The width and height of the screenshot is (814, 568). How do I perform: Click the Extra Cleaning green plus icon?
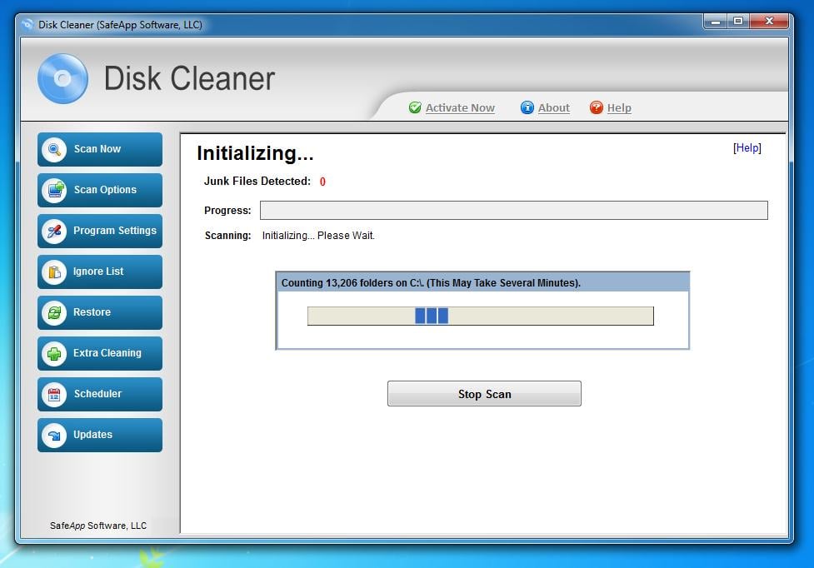[54, 354]
